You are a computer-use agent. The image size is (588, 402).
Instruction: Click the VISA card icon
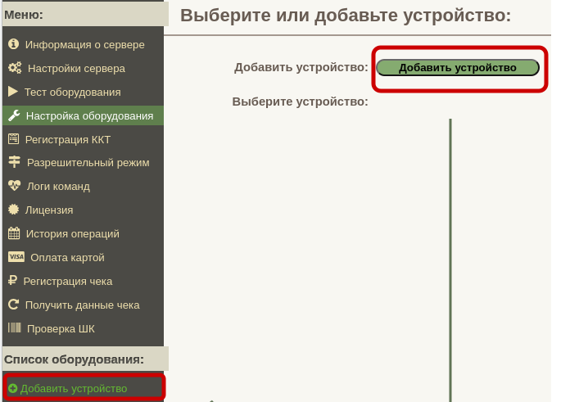click(x=16, y=257)
